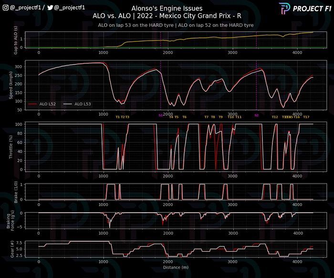Select the @_projectf1 handle beside the Twitter icon
This screenshot has height=278, width=334.
point(70,8)
